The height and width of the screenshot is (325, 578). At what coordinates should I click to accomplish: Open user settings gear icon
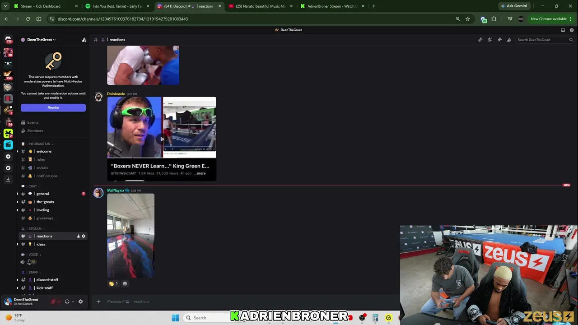[x=81, y=302]
